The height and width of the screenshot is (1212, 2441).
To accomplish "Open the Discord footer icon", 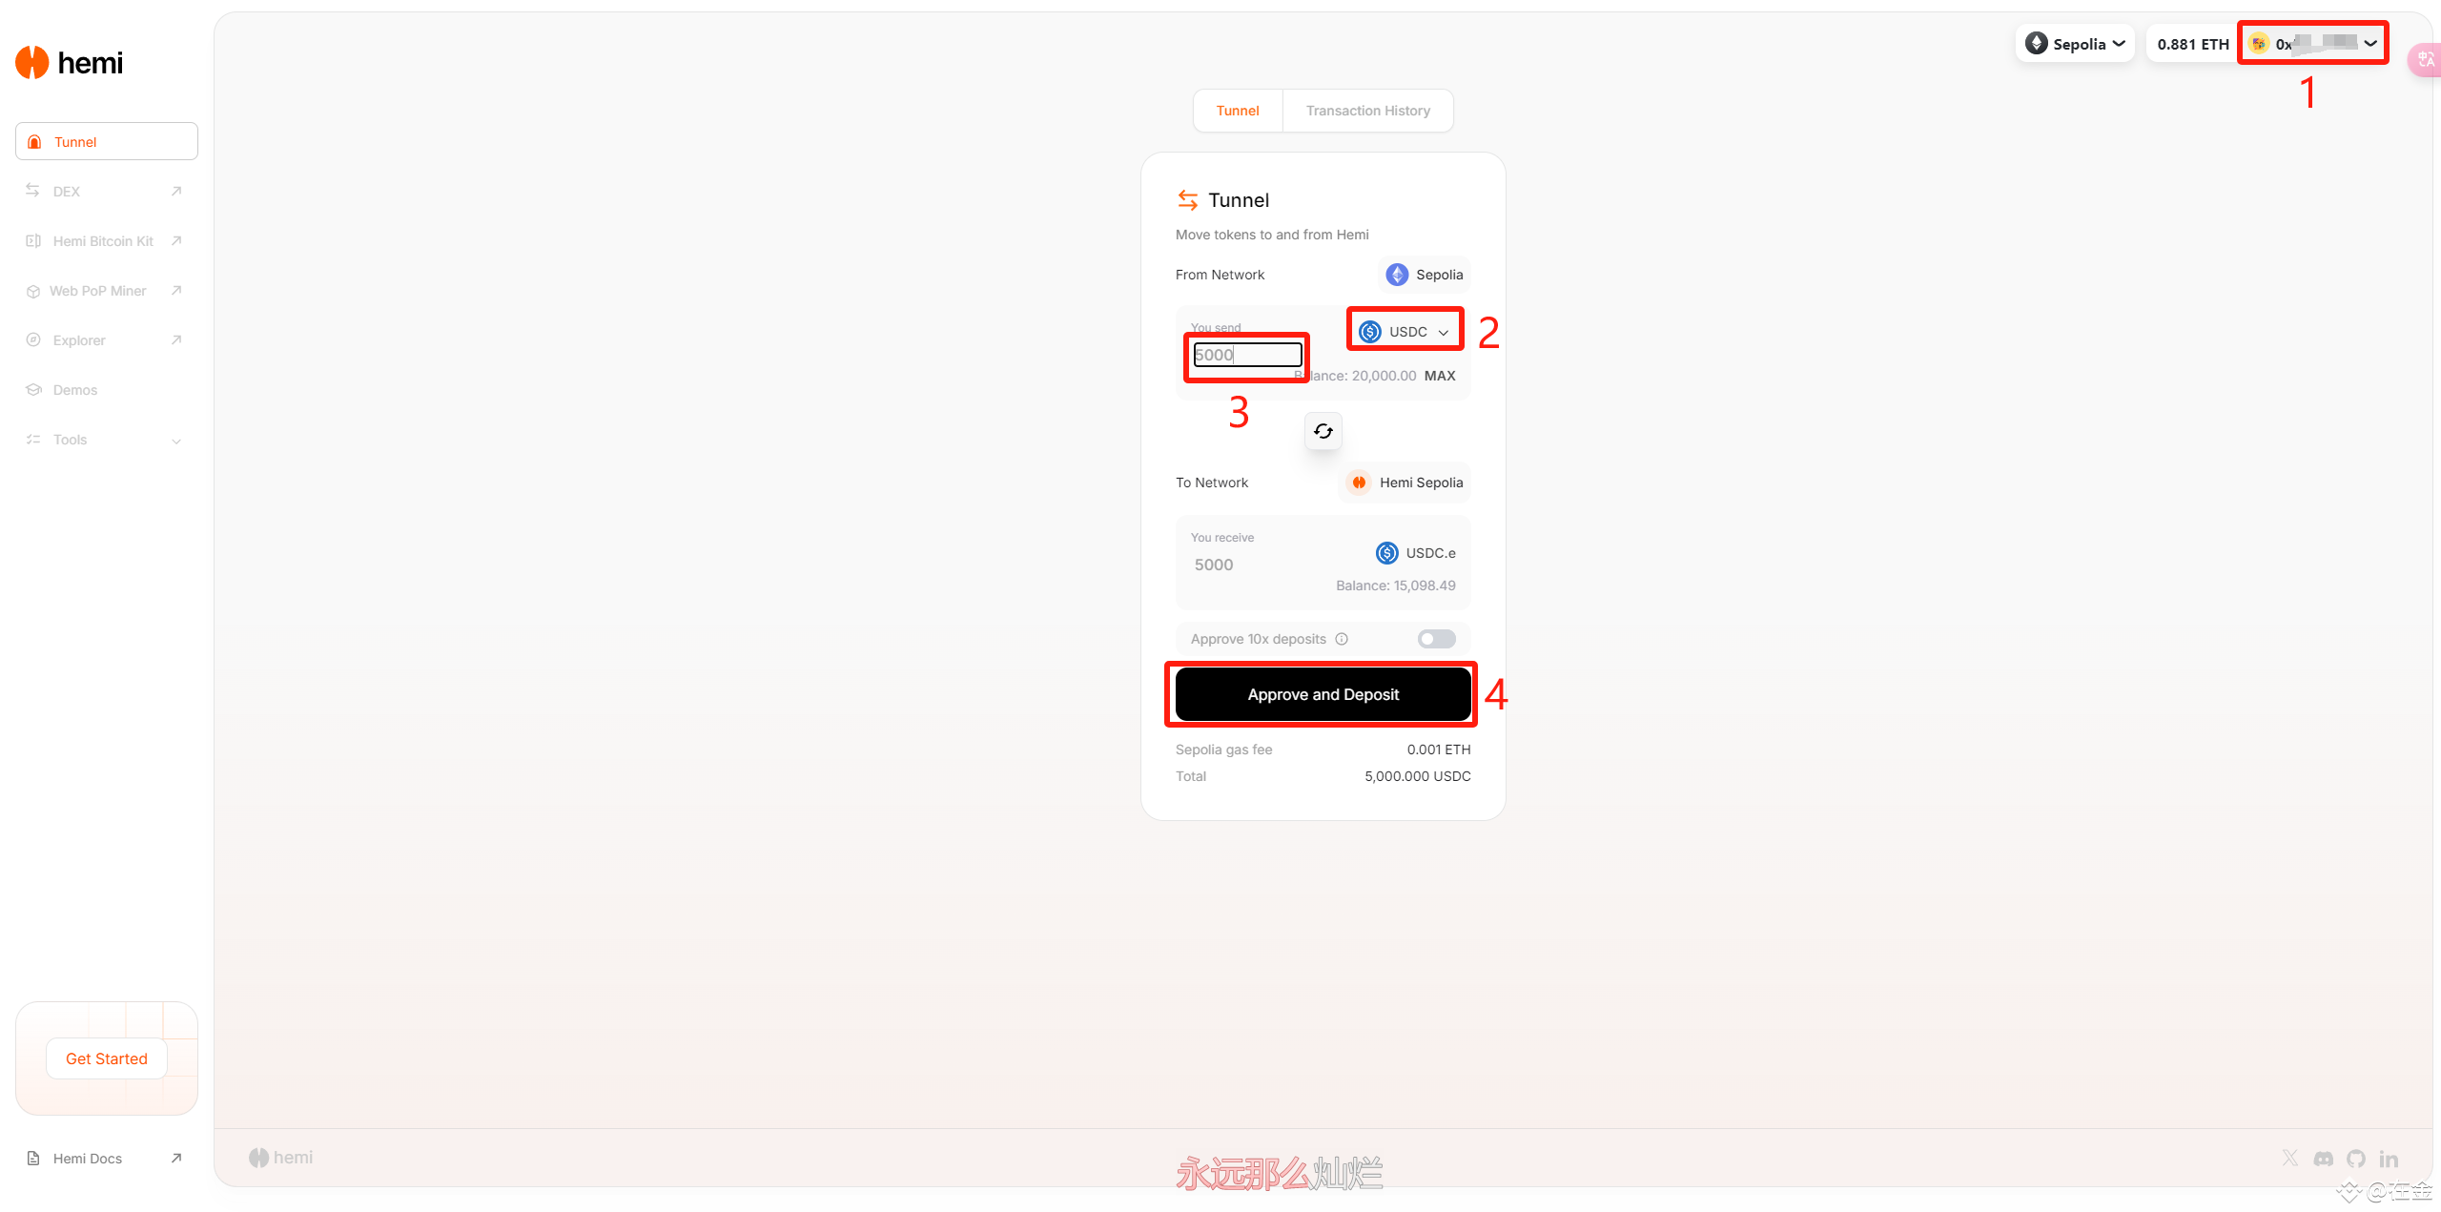I will (x=2324, y=1158).
